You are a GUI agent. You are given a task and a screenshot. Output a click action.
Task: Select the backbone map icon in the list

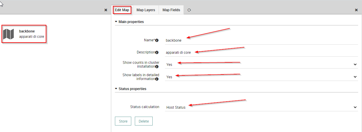coord(9,34)
